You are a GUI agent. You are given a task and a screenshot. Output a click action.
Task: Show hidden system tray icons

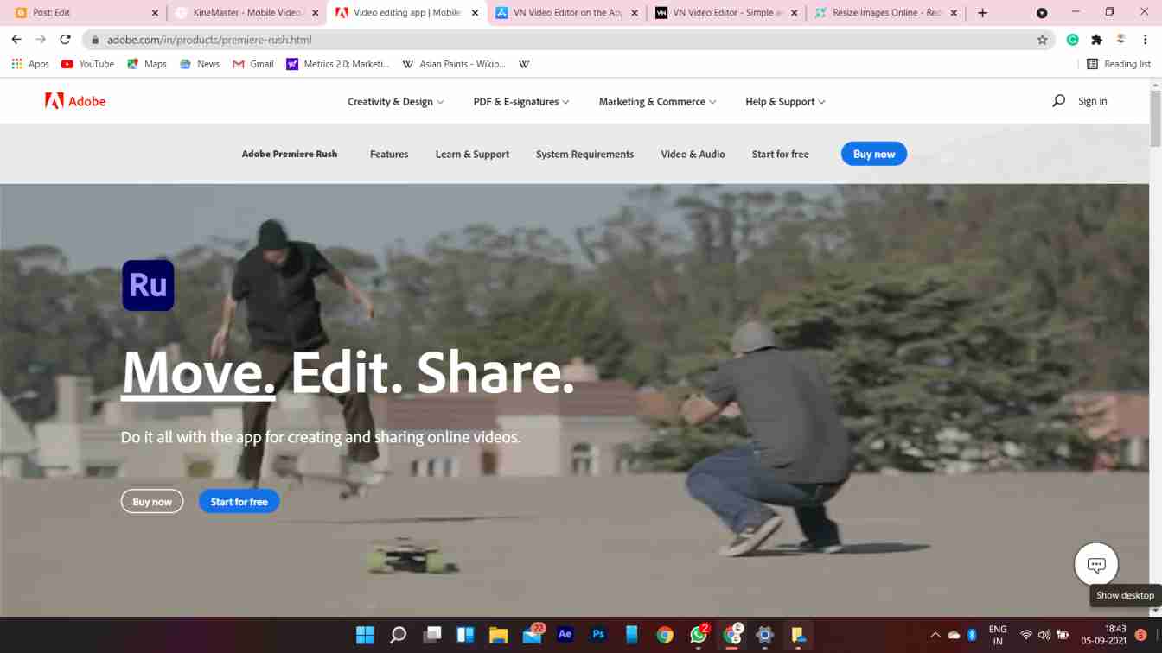pos(935,635)
